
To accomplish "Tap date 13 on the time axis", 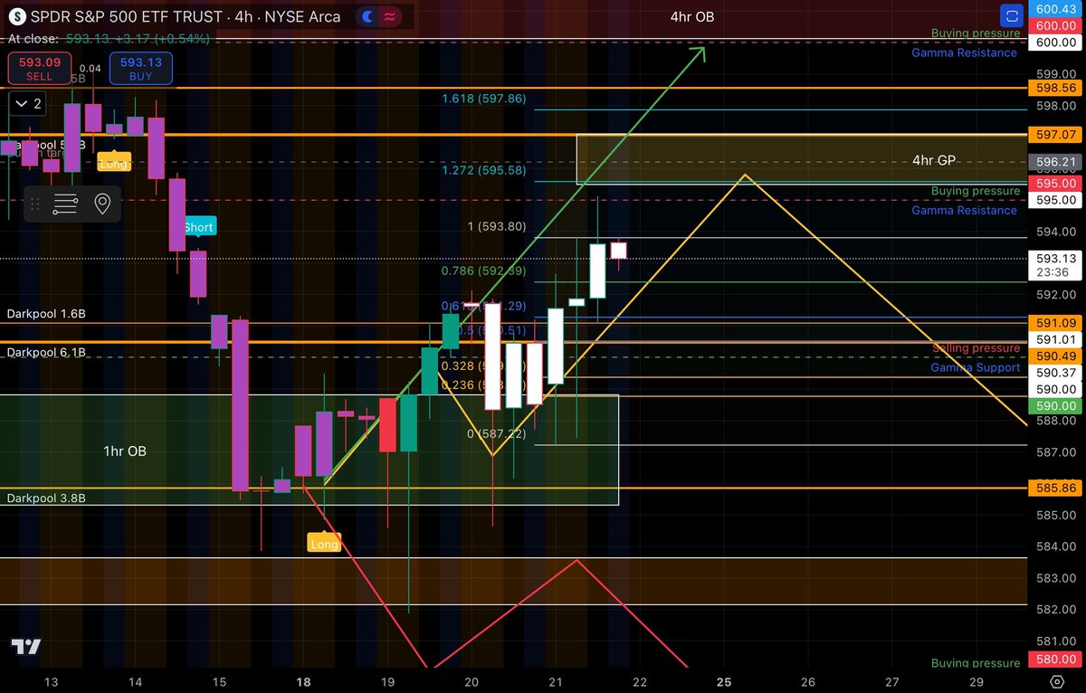I will pos(51,681).
